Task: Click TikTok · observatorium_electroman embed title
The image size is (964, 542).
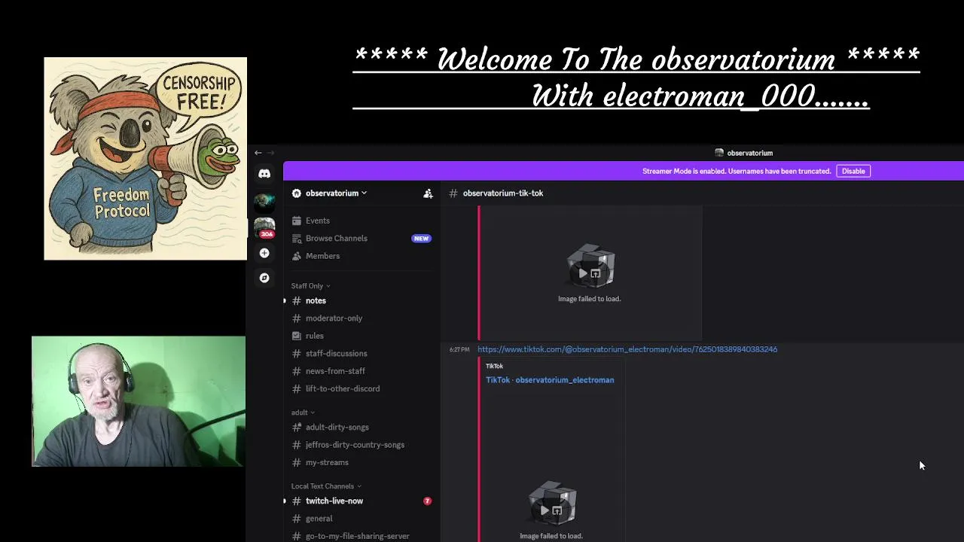Action: (550, 380)
